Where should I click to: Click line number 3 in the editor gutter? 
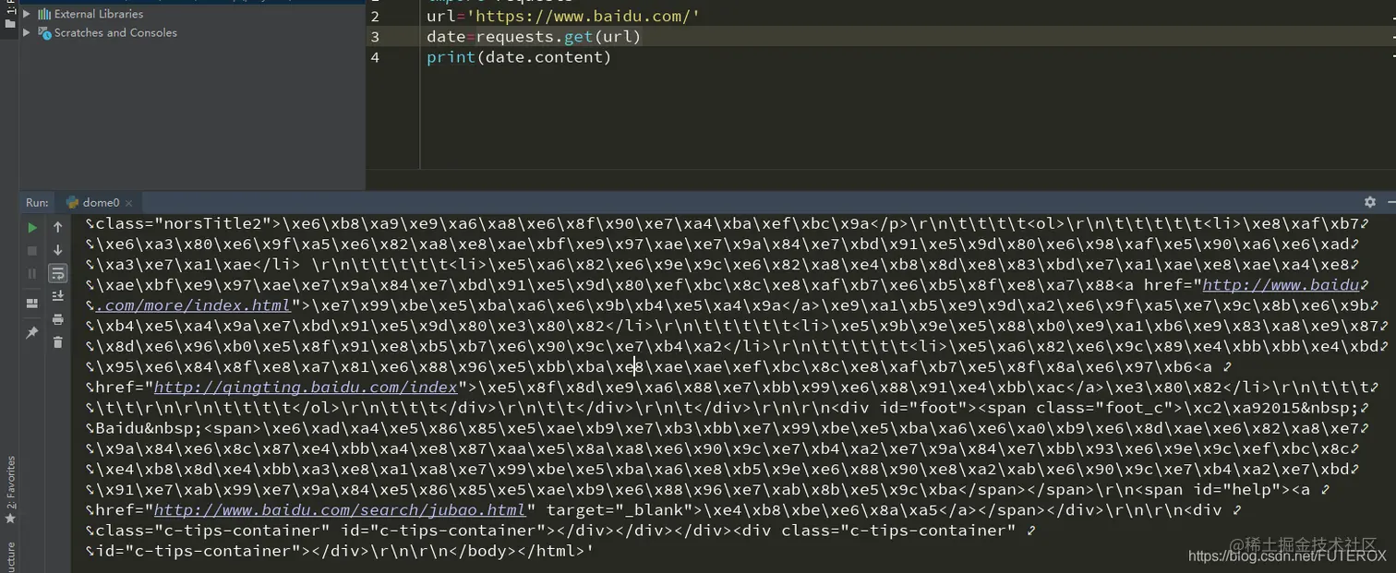(x=375, y=37)
